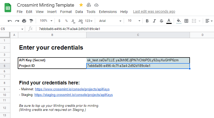This screenshot has height=118, width=214.
Task: Increase decimal places
Action: tap(80, 21)
